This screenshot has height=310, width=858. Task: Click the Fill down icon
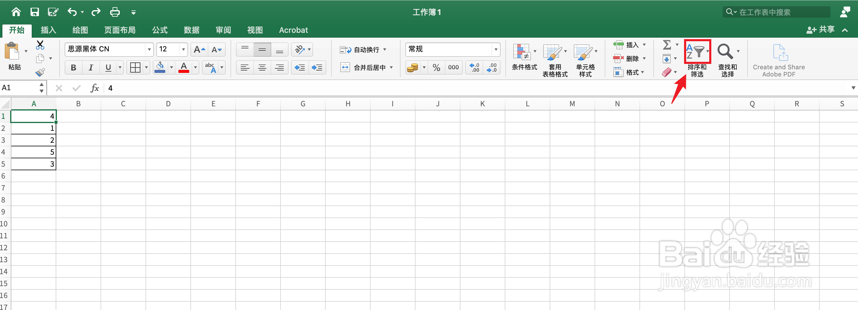point(666,59)
